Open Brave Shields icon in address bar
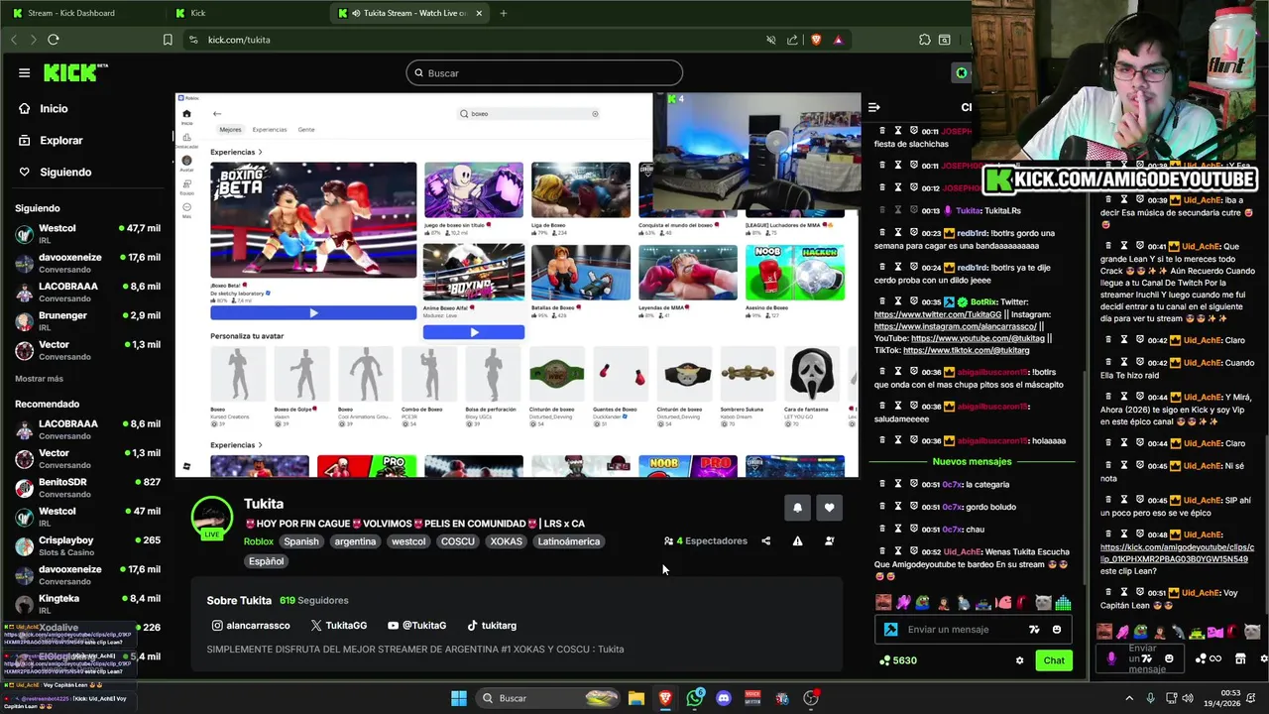The image size is (1269, 714). click(816, 40)
